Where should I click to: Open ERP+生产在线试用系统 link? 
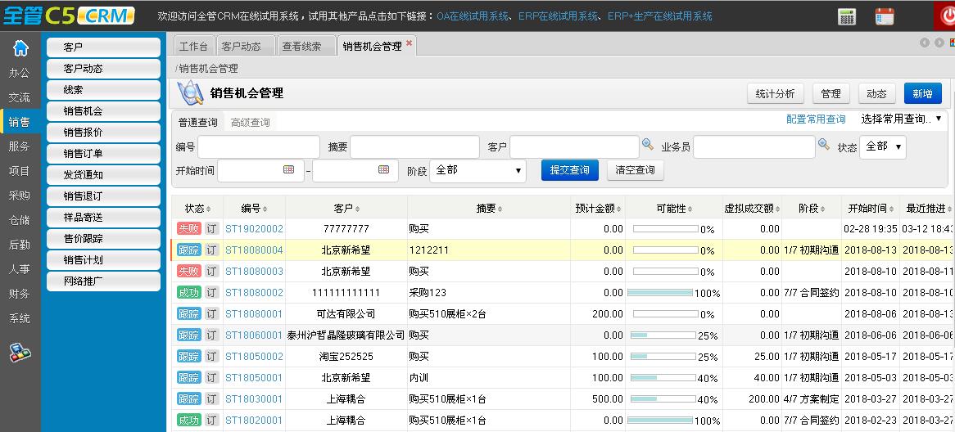point(660,16)
